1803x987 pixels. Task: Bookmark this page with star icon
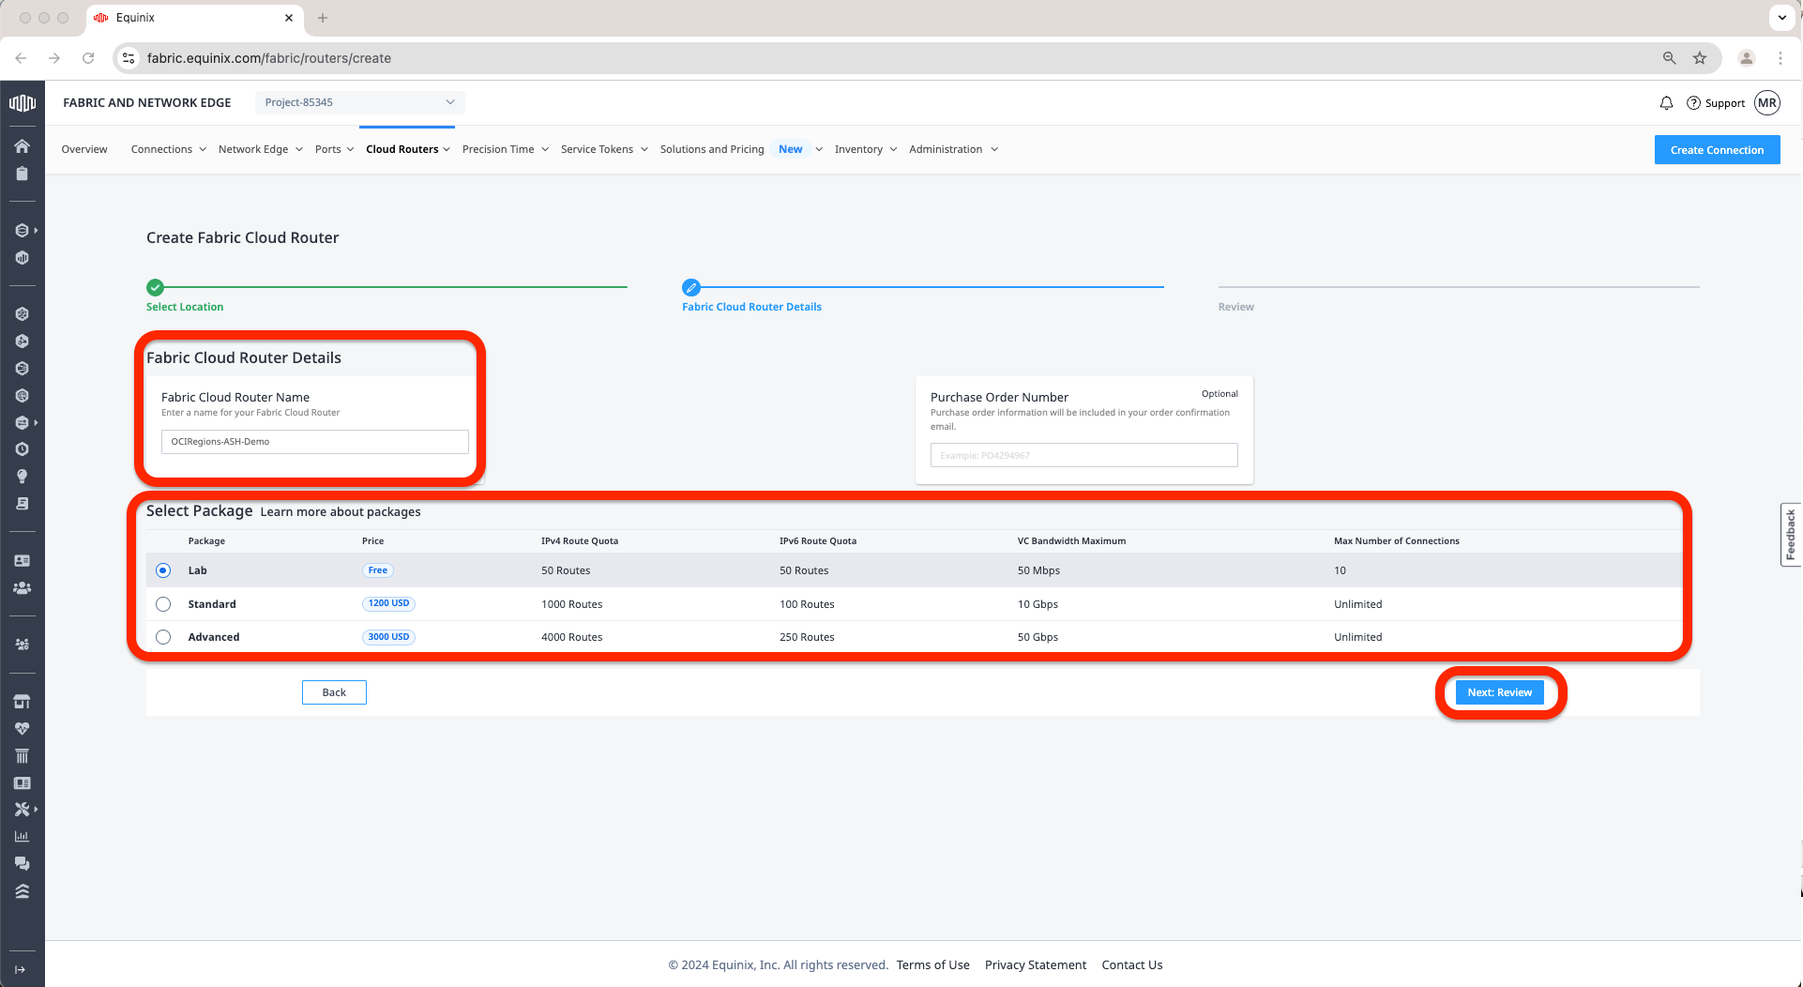click(x=1700, y=58)
